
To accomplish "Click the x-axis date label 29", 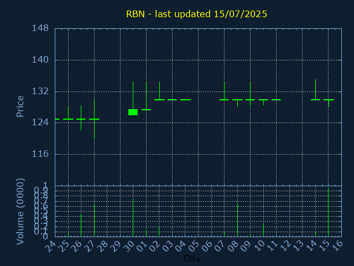I will pyautogui.click(x=116, y=246).
